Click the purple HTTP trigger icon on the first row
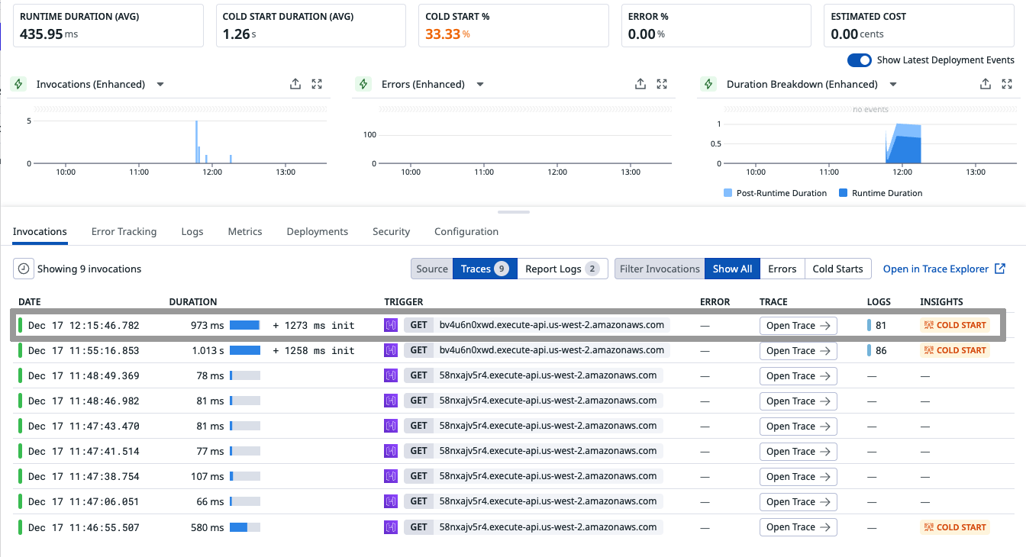 pos(391,324)
